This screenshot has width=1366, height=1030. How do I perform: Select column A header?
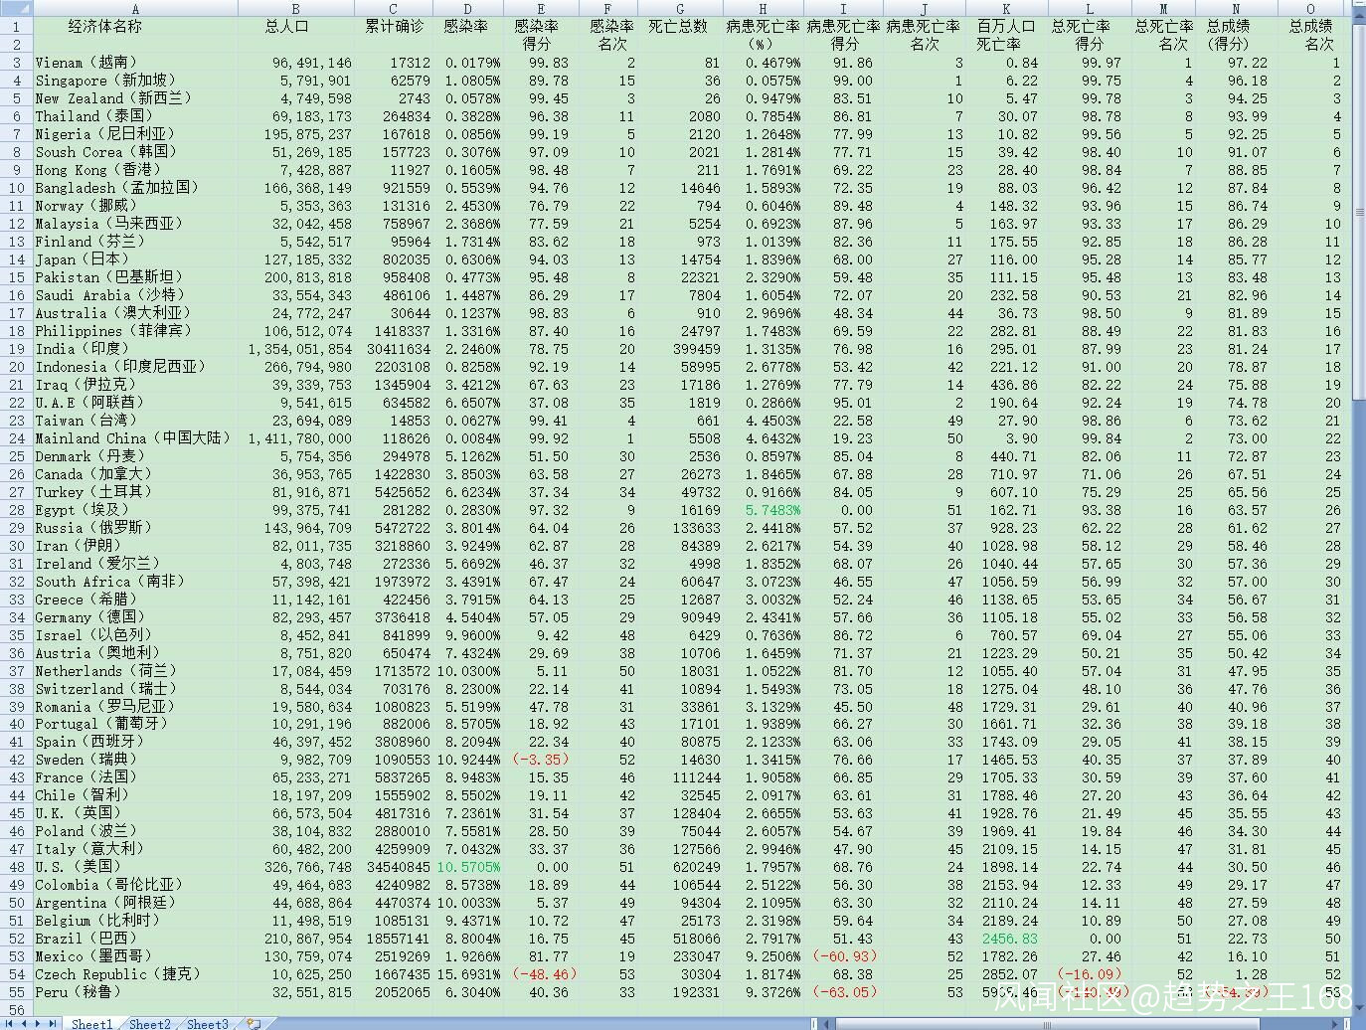(x=135, y=8)
